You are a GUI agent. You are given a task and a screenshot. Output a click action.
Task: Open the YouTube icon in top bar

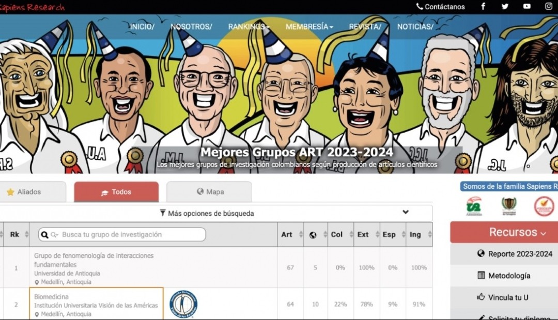tap(527, 6)
